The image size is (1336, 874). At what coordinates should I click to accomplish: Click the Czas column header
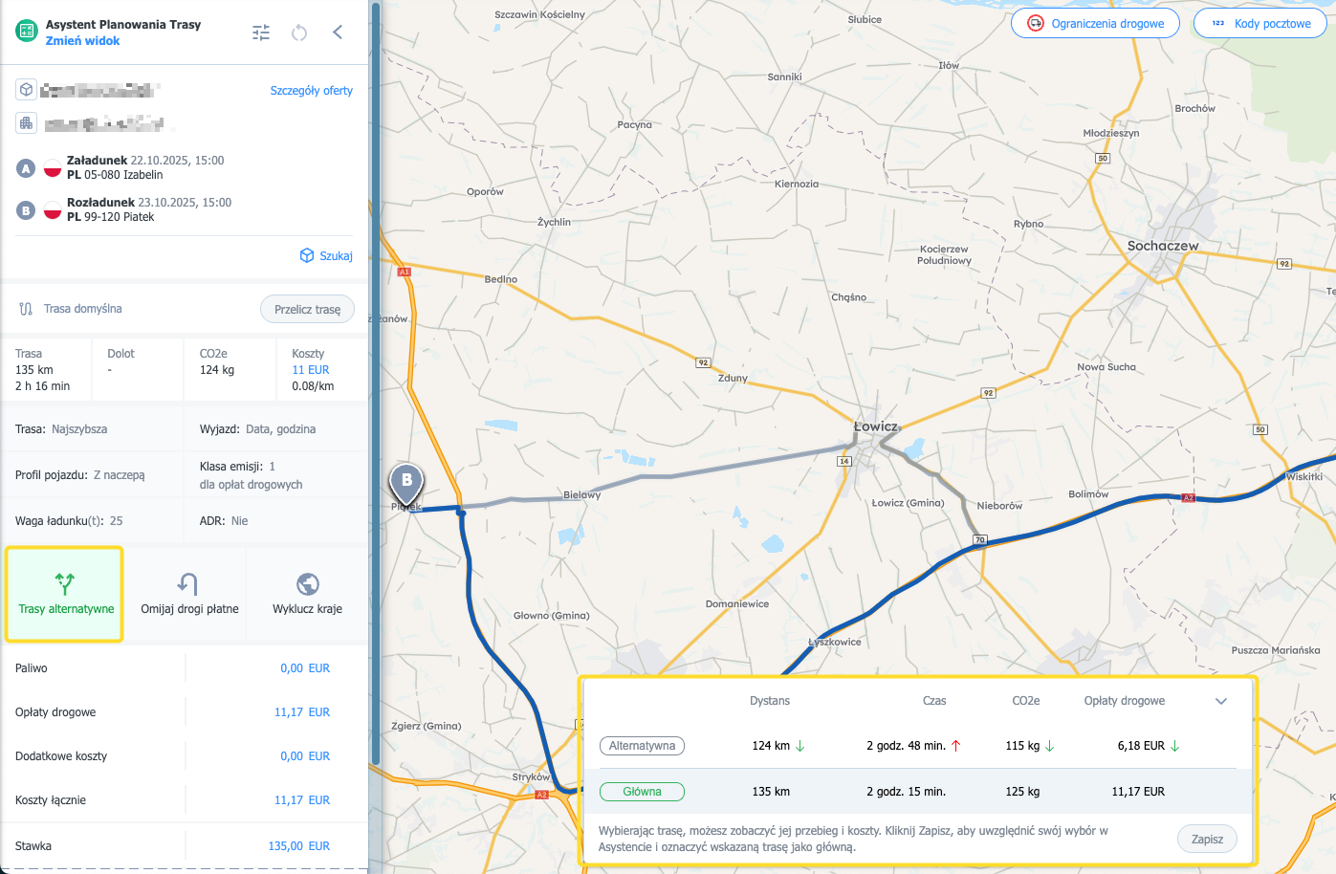tap(934, 701)
